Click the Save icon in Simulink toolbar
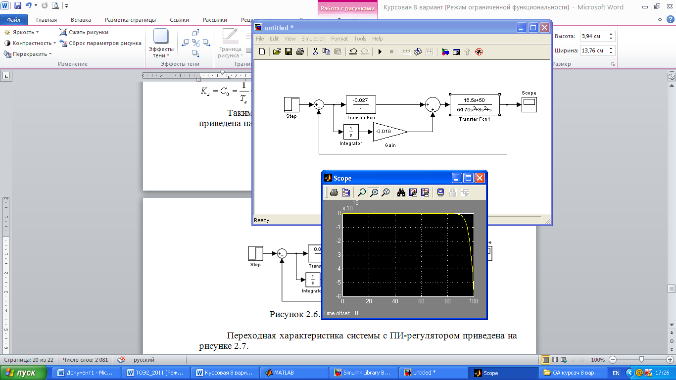Viewport: 676px width, 380px height. [289, 51]
